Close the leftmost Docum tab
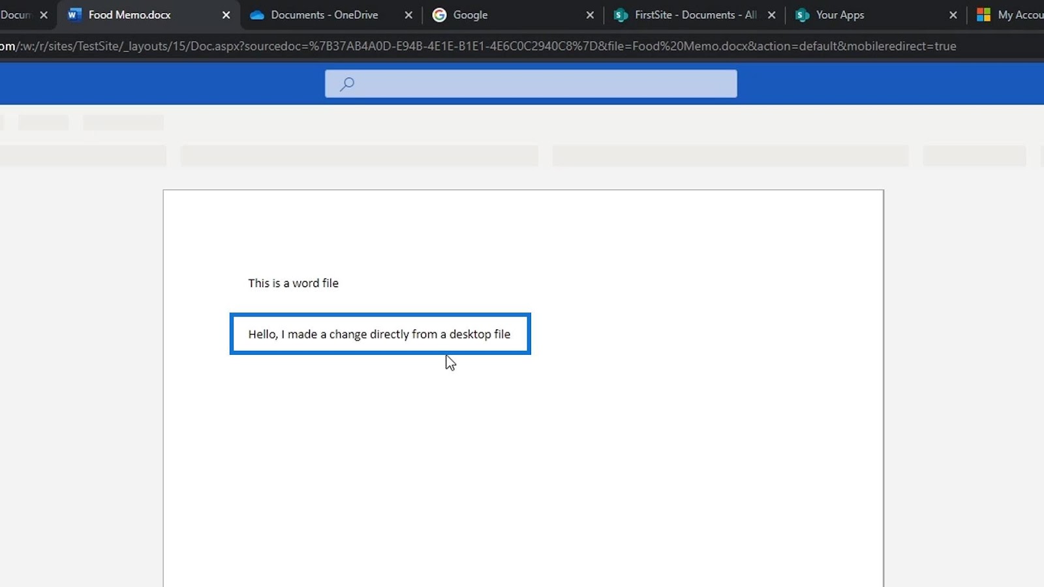The height and width of the screenshot is (587, 1044). 44,15
